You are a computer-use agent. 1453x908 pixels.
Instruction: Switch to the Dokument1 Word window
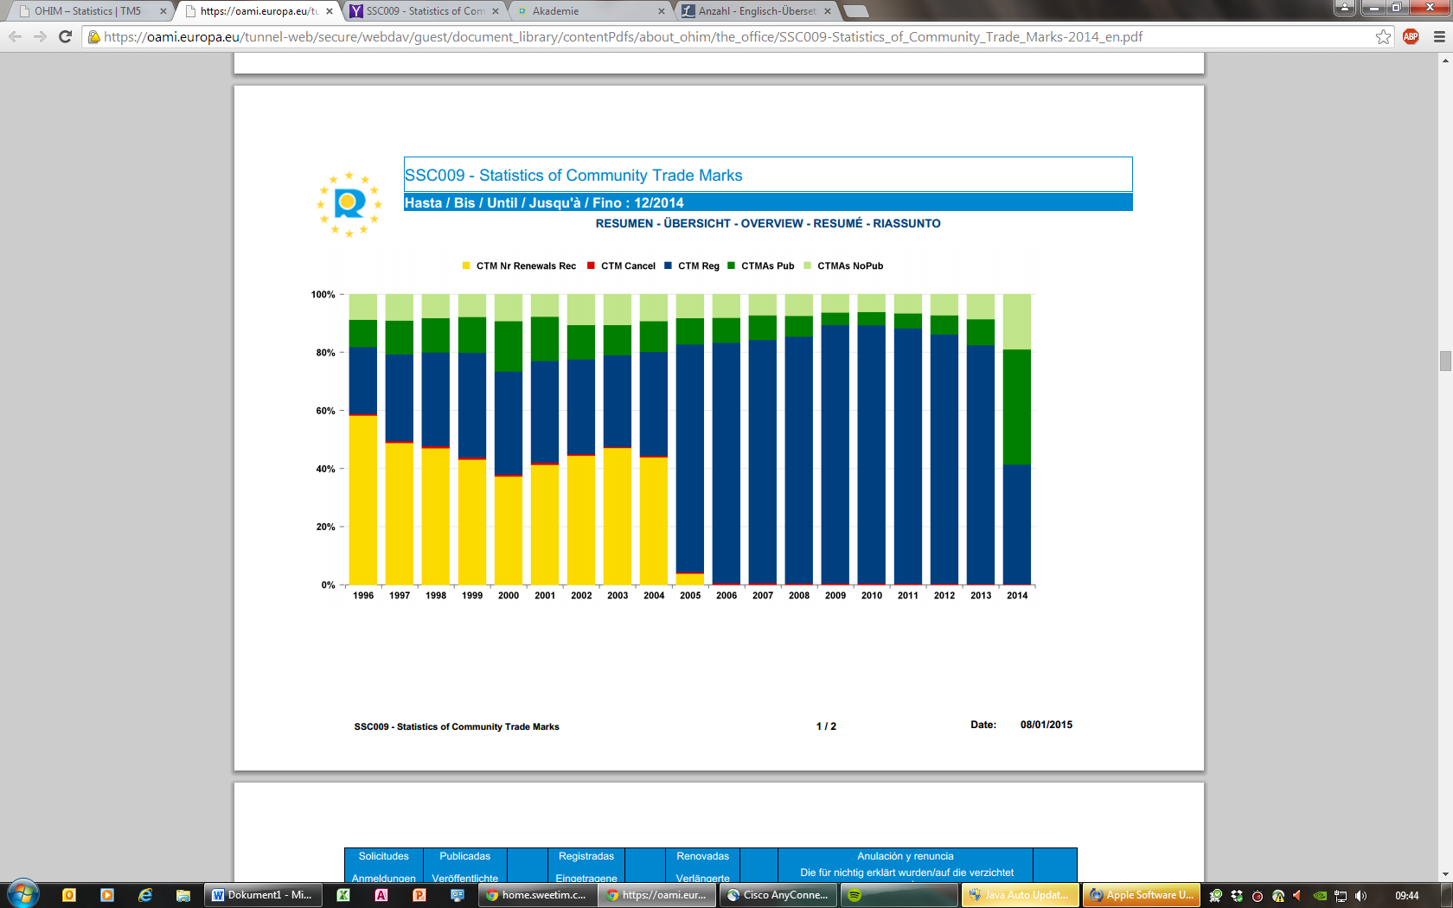pyautogui.click(x=262, y=895)
